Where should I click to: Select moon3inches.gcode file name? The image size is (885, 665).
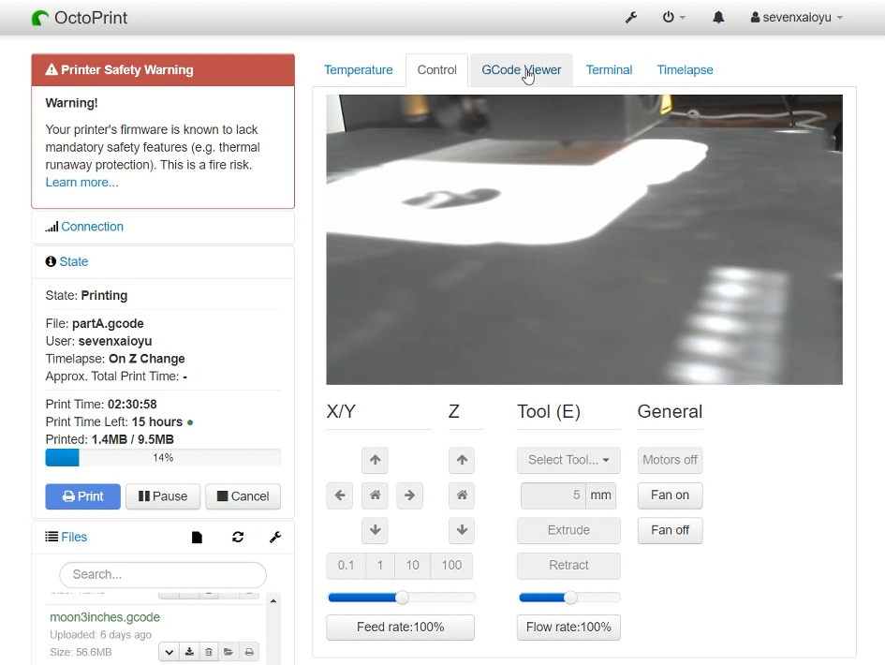(105, 617)
